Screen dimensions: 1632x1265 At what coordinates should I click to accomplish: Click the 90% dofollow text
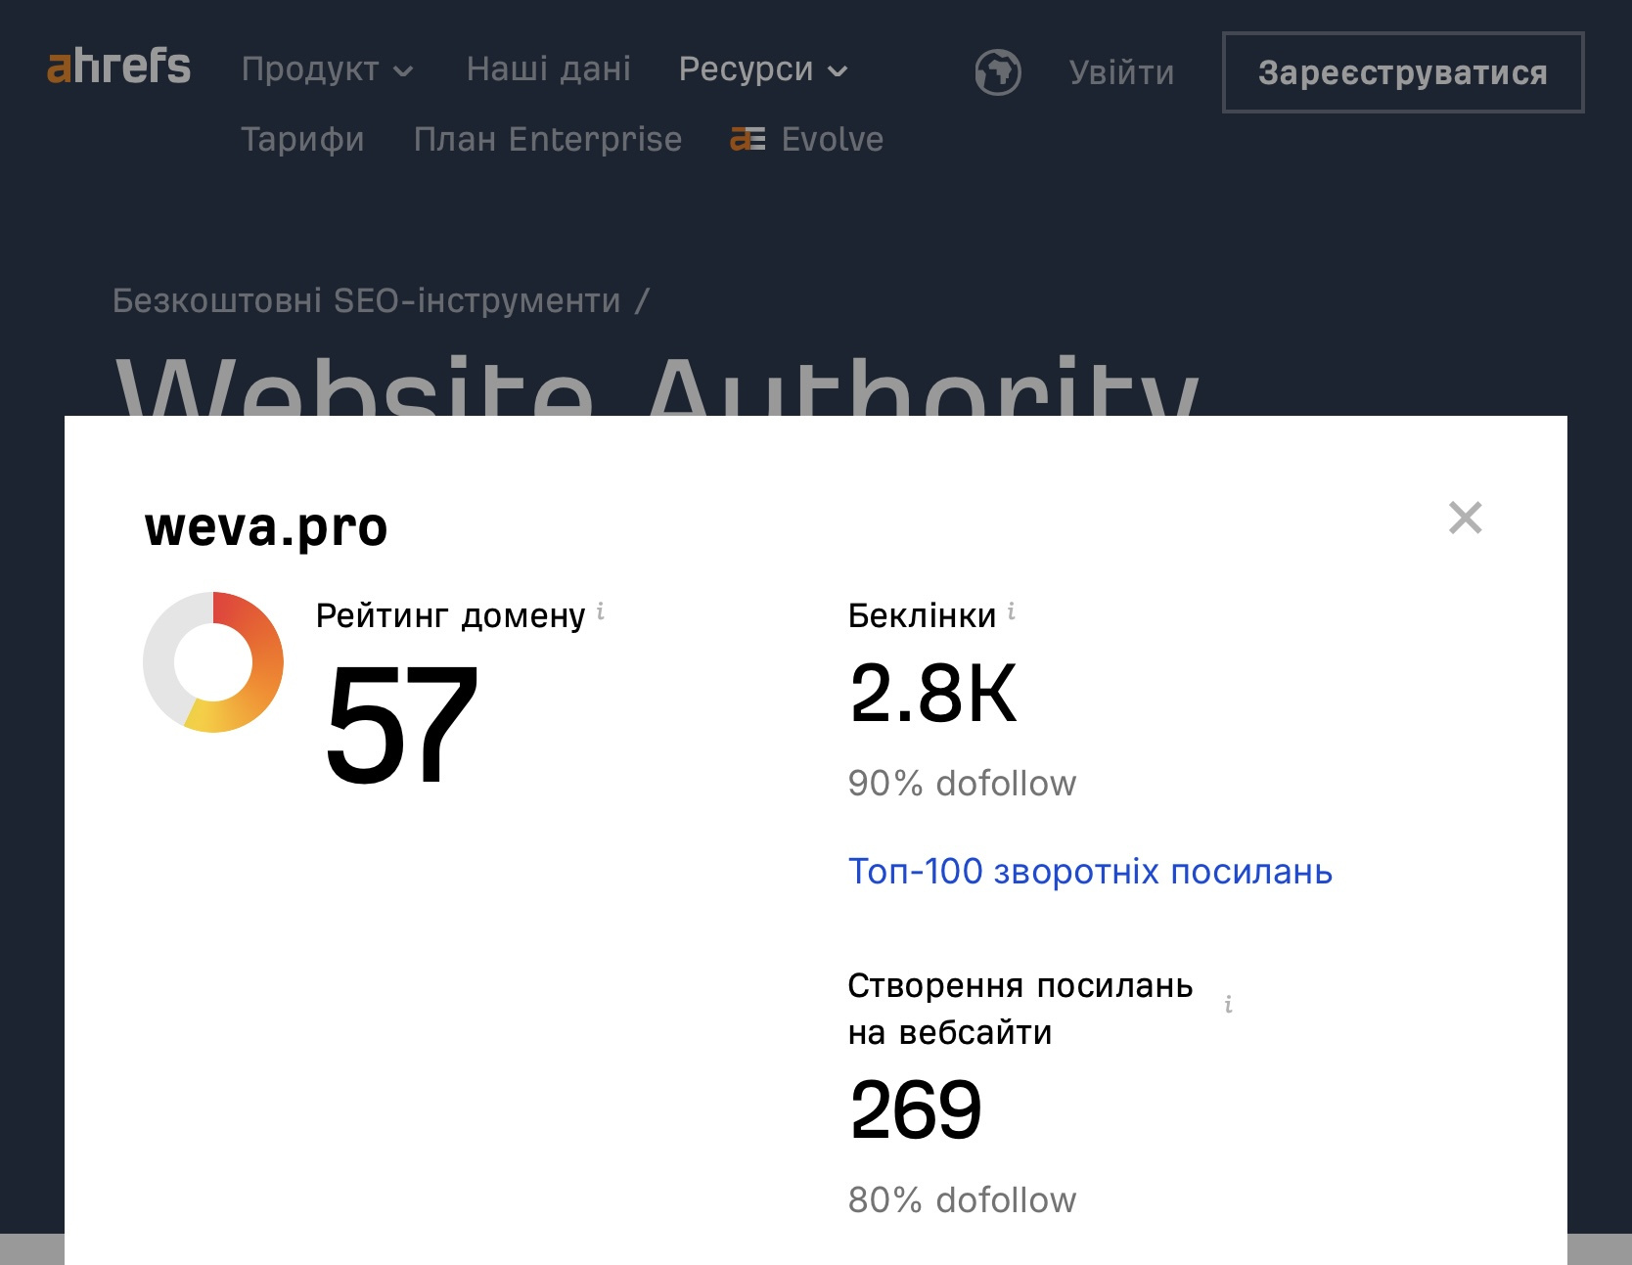click(x=962, y=783)
